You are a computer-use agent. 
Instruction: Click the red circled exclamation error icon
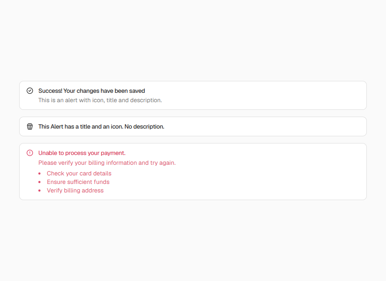(30, 153)
